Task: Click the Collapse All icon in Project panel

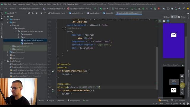Action: point(37,13)
